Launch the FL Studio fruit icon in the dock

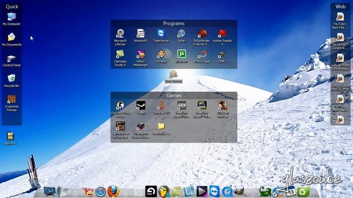coord(164,191)
